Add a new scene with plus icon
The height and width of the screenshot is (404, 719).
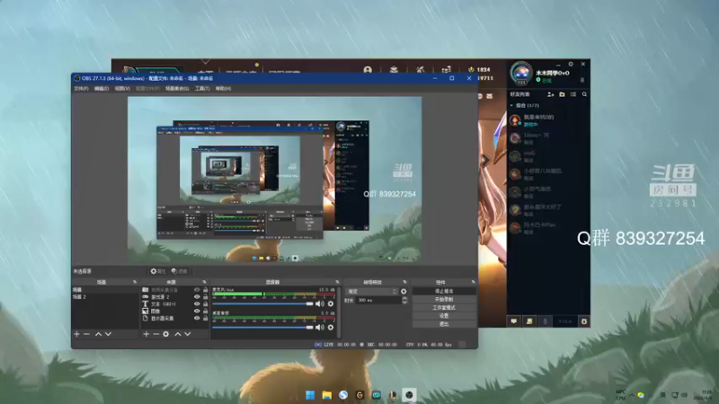pos(76,334)
